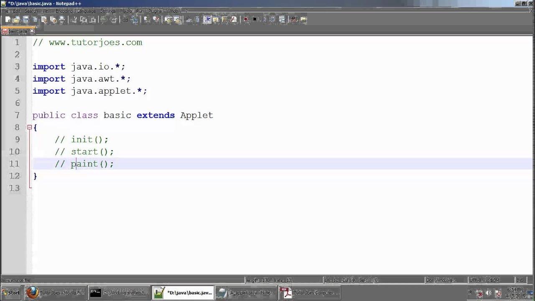Click the New file toolbar icon
The image size is (535, 301).
point(8,19)
